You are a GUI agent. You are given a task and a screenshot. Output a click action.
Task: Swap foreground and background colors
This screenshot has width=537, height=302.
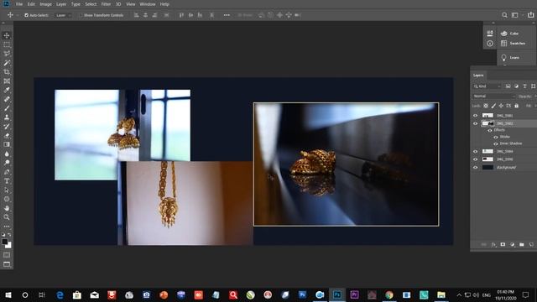pos(9,235)
